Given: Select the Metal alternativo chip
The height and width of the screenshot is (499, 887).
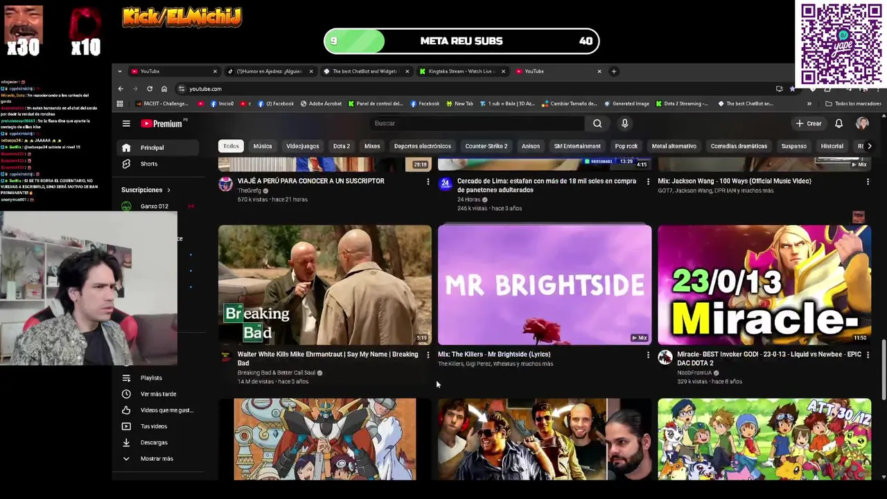Looking at the screenshot, I should (x=674, y=146).
